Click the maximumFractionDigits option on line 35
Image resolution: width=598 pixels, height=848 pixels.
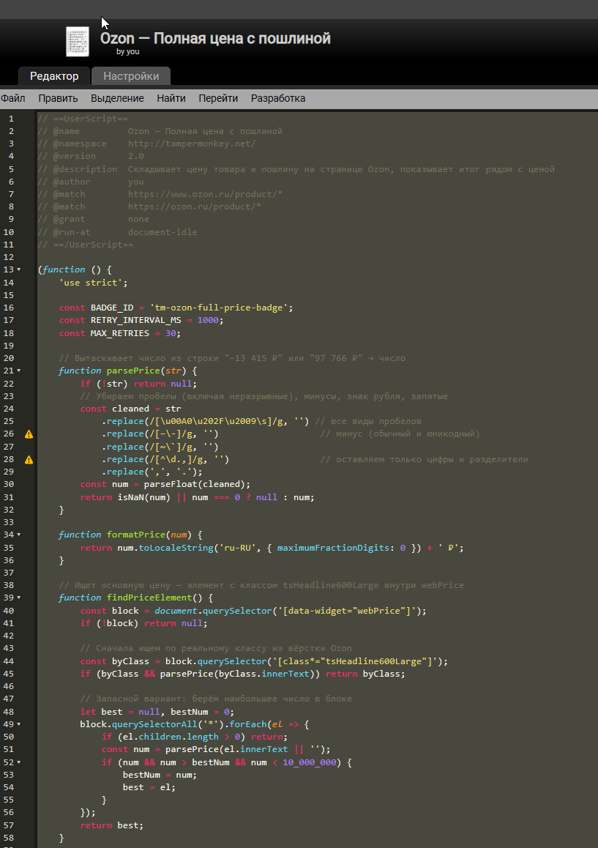click(x=333, y=548)
